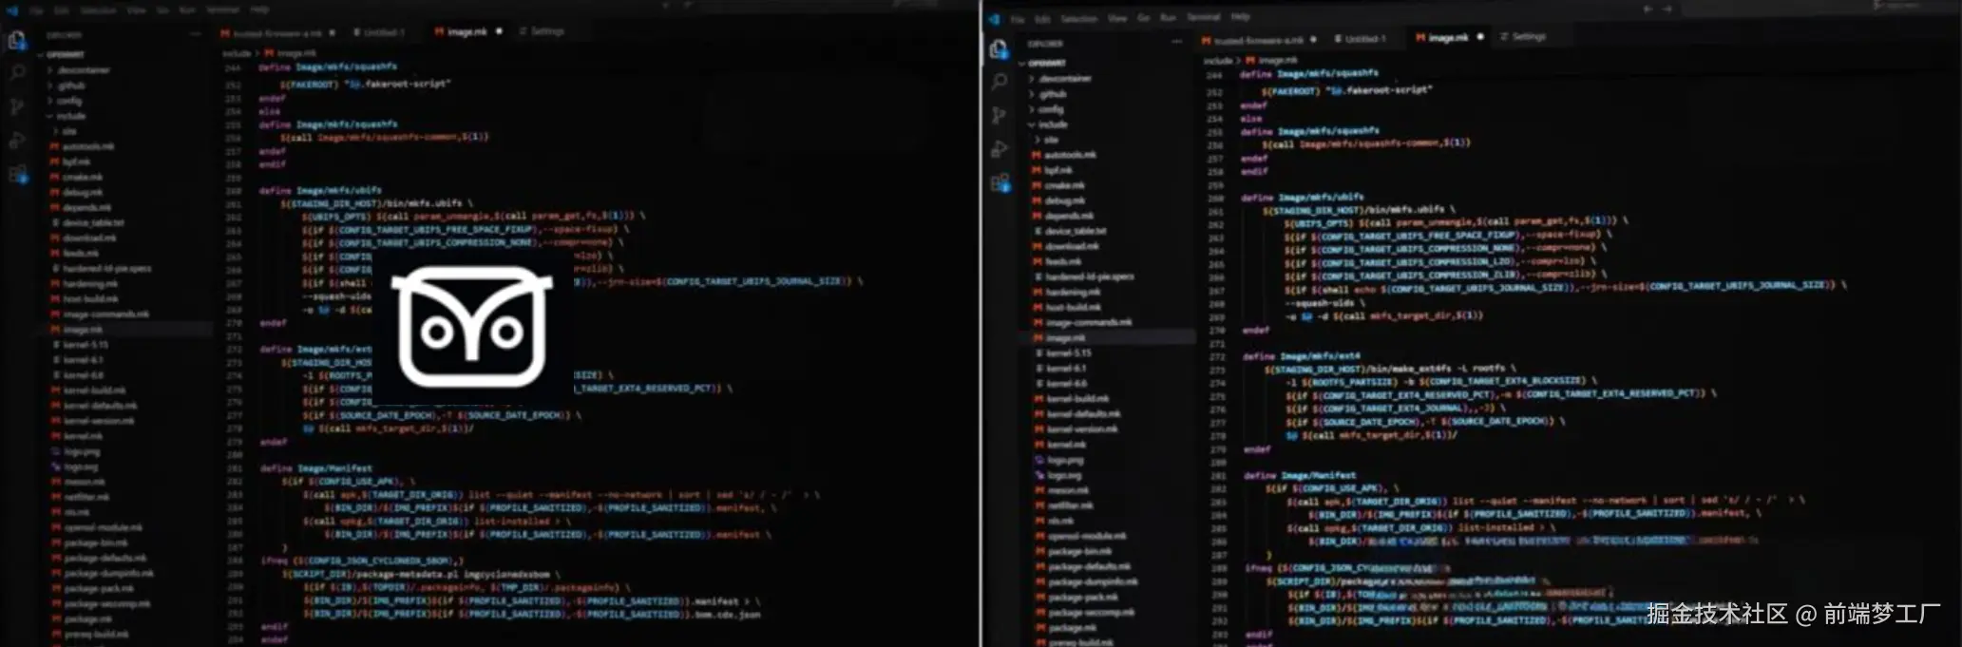Click include breadcrumb in right window editor
The image size is (1962, 647).
1218,60
